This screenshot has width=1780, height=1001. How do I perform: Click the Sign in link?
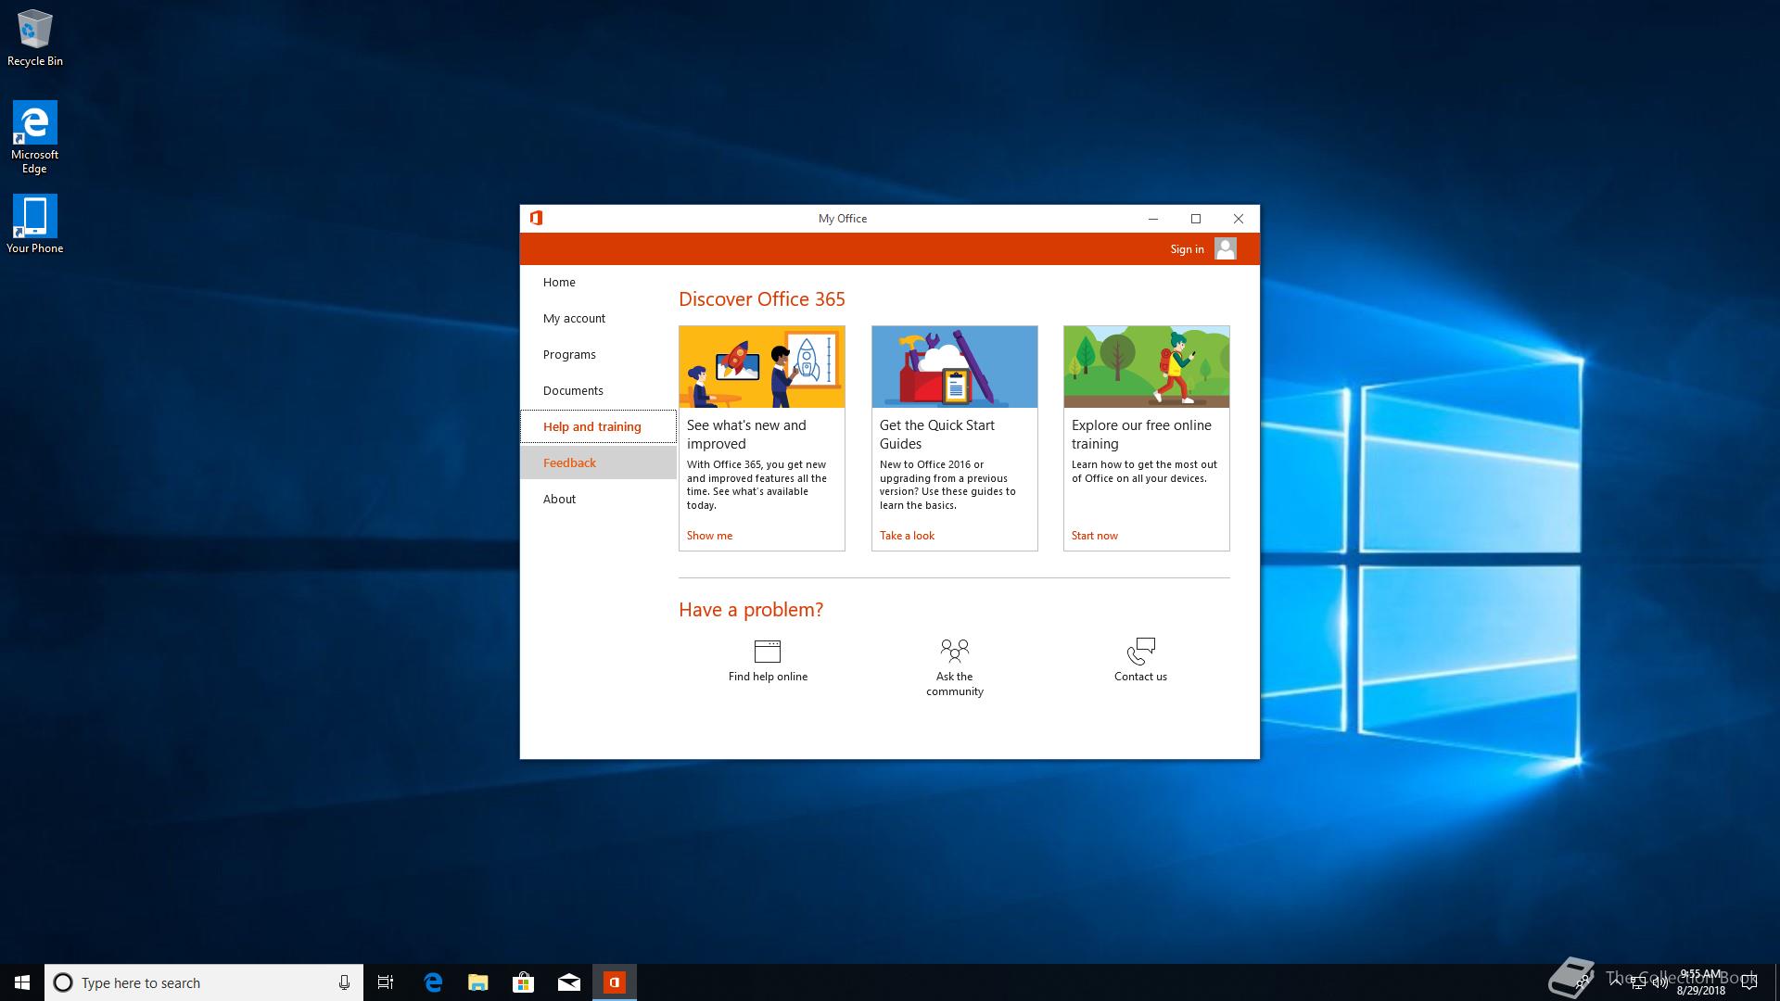coord(1187,249)
